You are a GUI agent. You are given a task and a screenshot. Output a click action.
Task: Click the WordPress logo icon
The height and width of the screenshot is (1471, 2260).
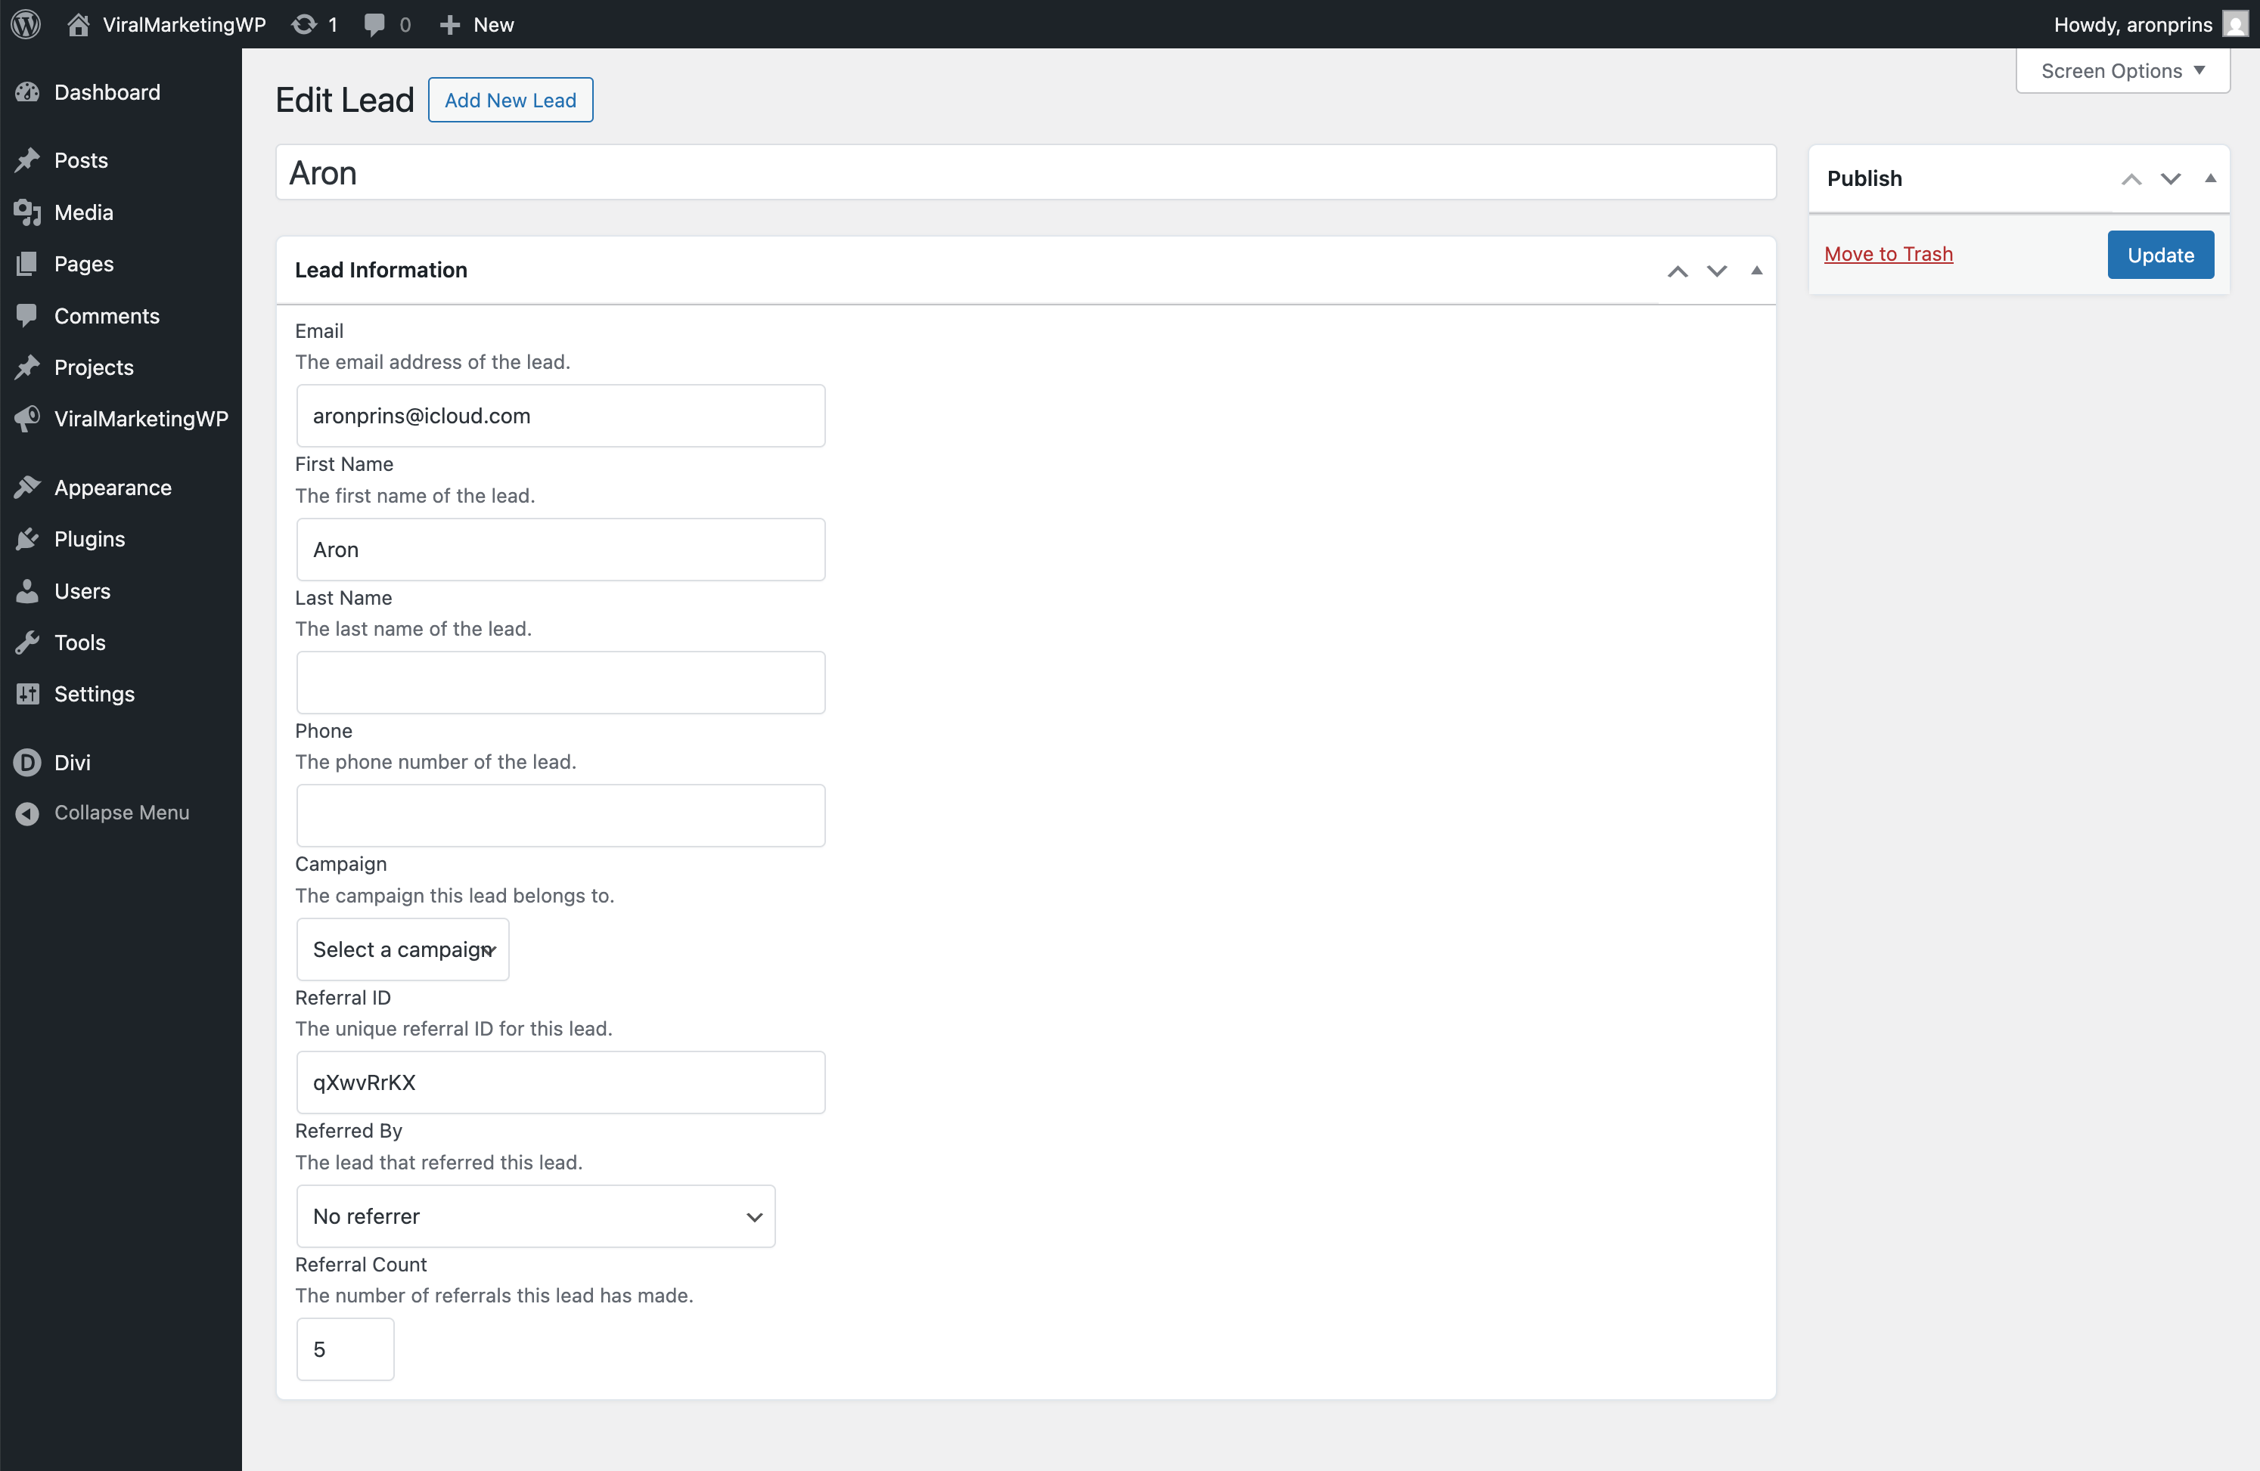point(26,23)
